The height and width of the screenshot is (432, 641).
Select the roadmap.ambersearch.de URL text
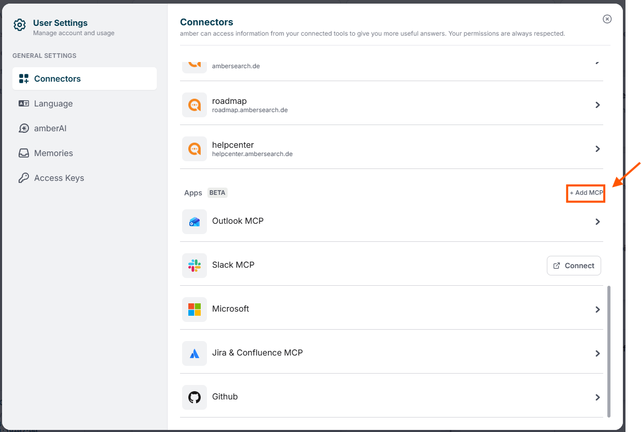point(250,110)
